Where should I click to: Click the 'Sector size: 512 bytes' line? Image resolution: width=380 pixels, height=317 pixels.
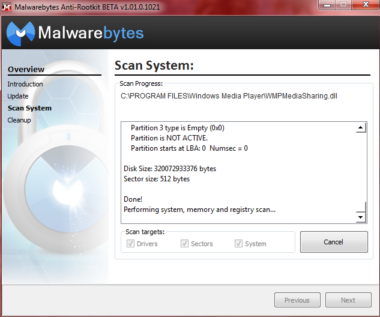[157, 179]
